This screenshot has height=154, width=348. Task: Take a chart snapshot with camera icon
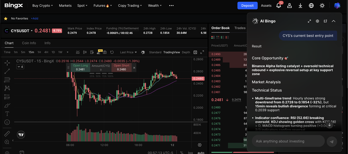pos(105,52)
